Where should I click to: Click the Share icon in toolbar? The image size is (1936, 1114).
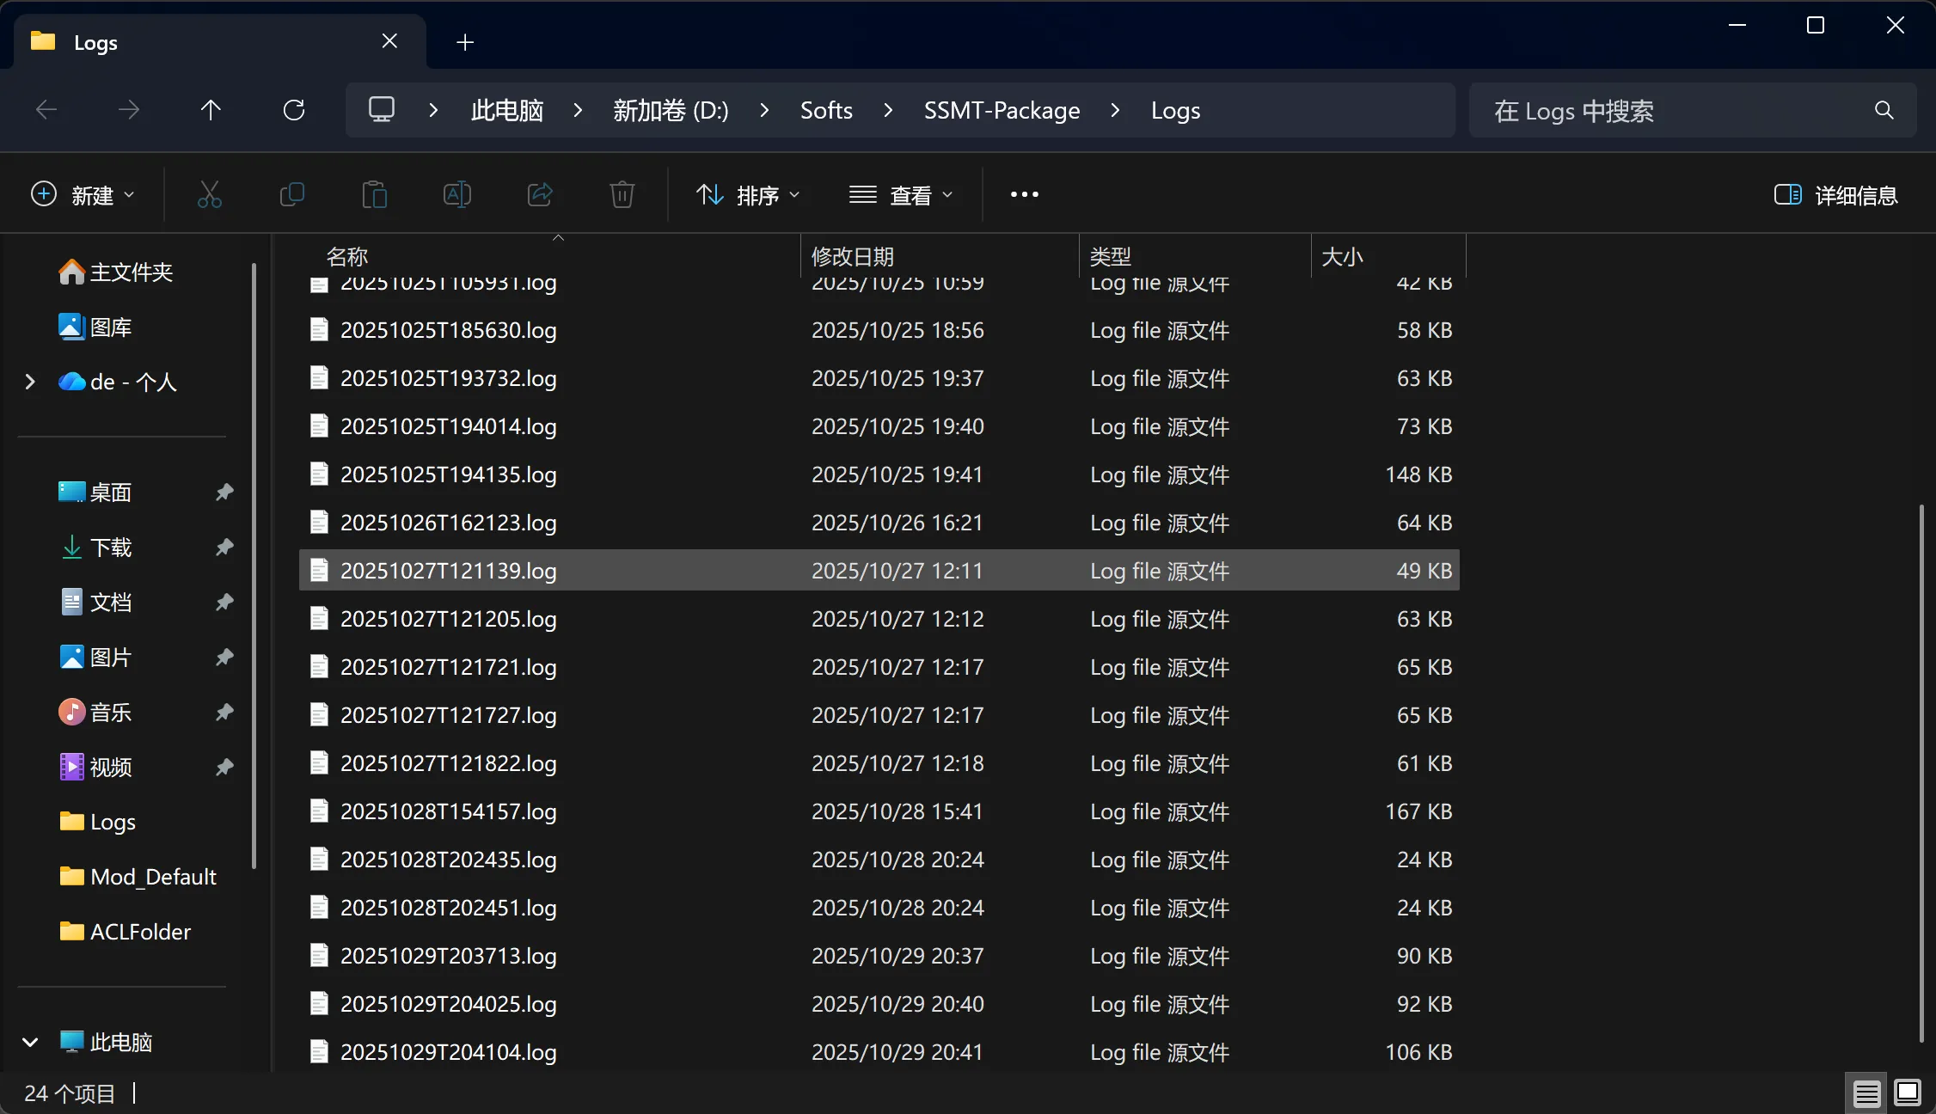(x=539, y=195)
